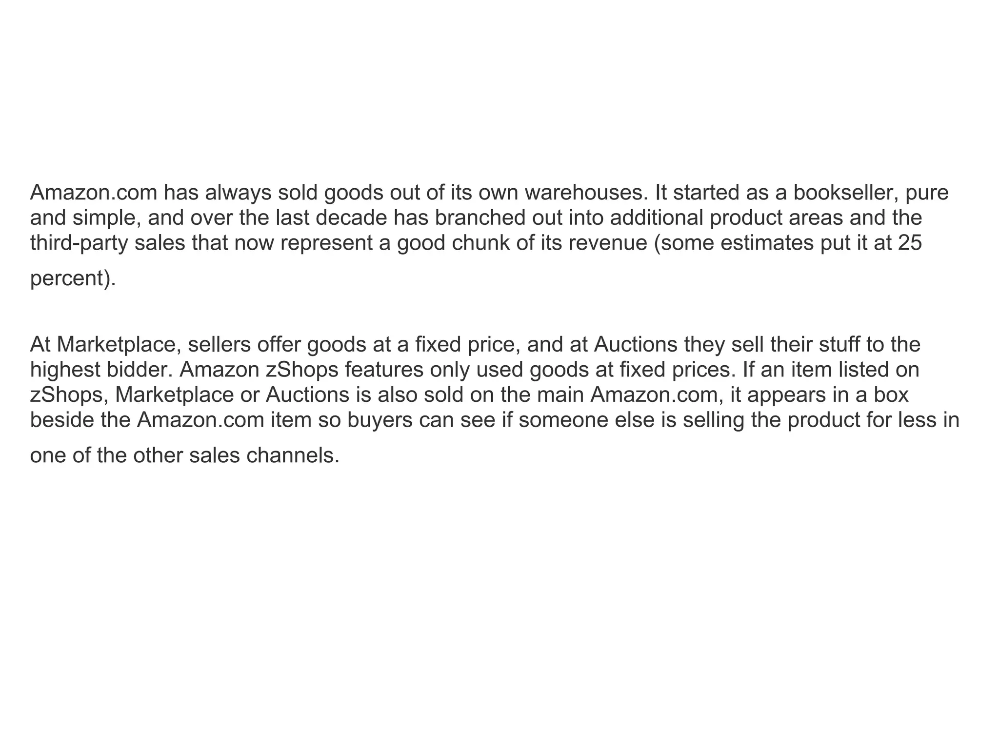Click "At" beginning the second paragraph
The image size is (999, 749).
(40, 345)
